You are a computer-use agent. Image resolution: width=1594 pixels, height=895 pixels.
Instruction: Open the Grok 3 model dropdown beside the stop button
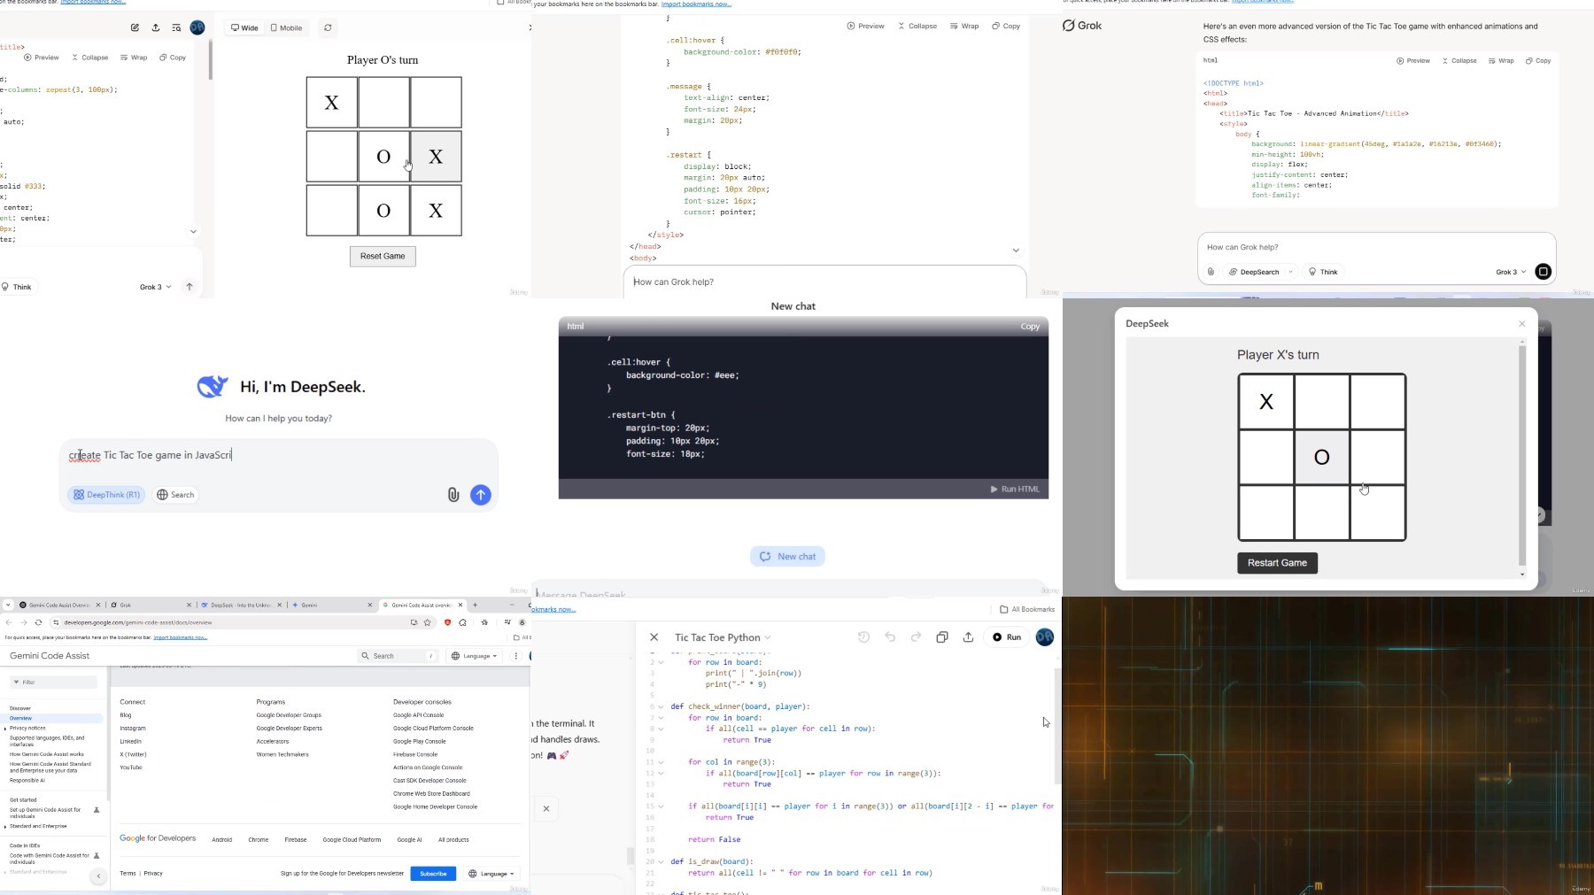[x=1511, y=272]
